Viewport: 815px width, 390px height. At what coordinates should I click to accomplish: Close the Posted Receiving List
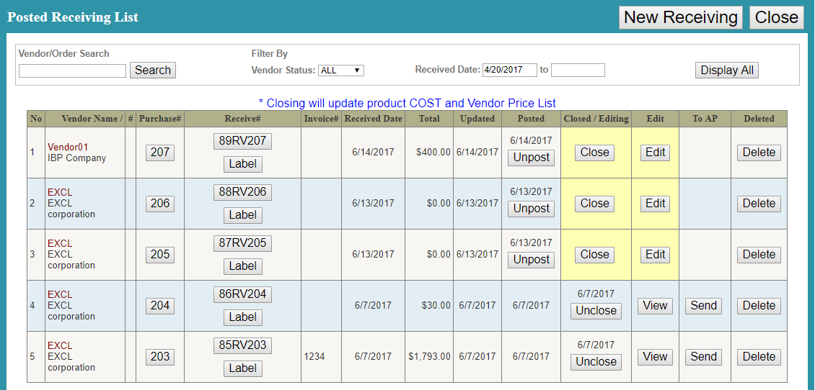click(x=777, y=18)
